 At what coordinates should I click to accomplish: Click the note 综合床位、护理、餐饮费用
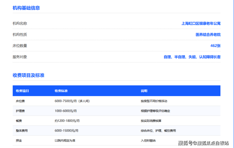tap(158, 131)
